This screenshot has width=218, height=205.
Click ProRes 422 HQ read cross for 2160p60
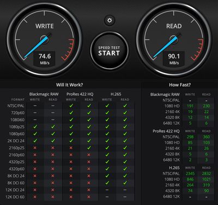[x=89, y=155]
